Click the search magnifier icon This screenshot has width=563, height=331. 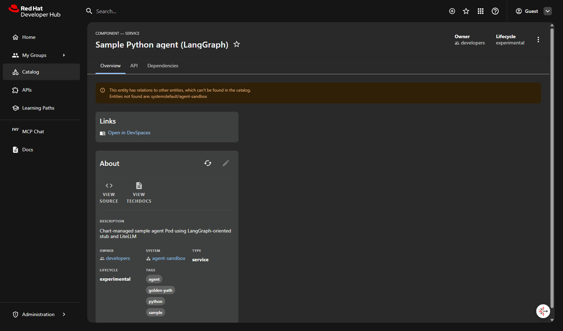coord(89,11)
